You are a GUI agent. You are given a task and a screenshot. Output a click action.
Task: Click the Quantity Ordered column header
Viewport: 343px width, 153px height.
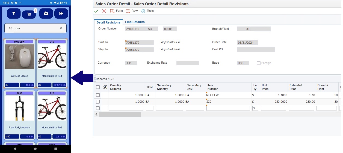point(127,87)
